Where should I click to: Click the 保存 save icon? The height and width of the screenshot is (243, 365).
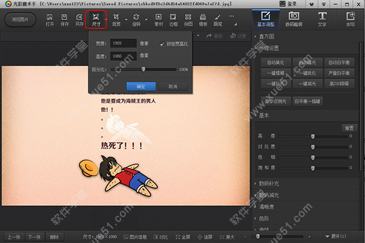point(64,20)
